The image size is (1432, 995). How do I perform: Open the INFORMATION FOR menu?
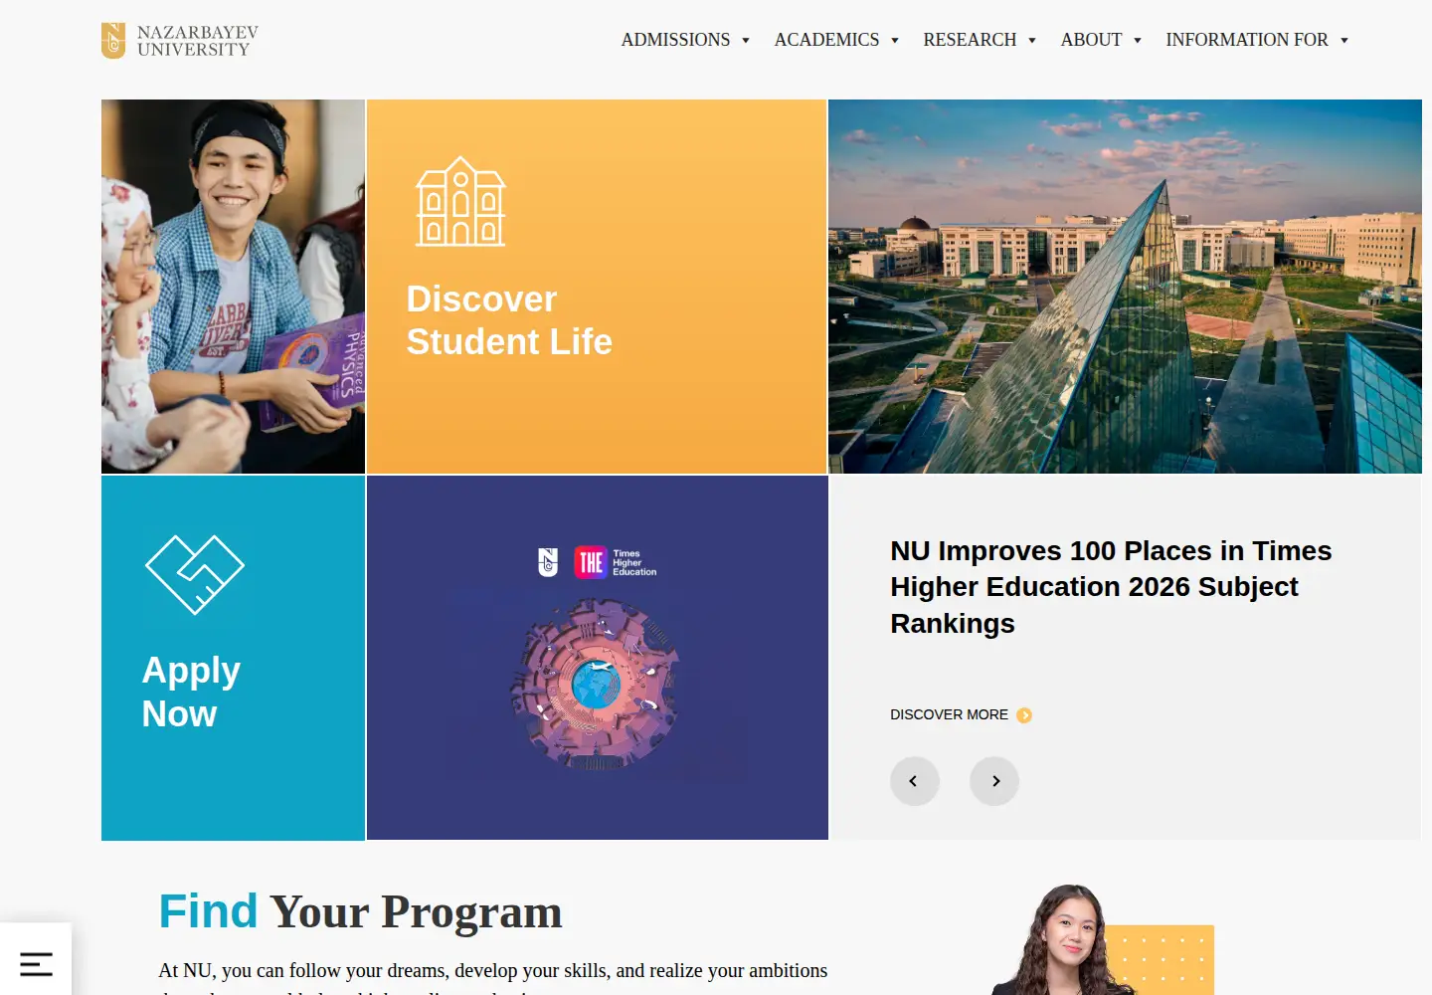pyautogui.click(x=1247, y=40)
